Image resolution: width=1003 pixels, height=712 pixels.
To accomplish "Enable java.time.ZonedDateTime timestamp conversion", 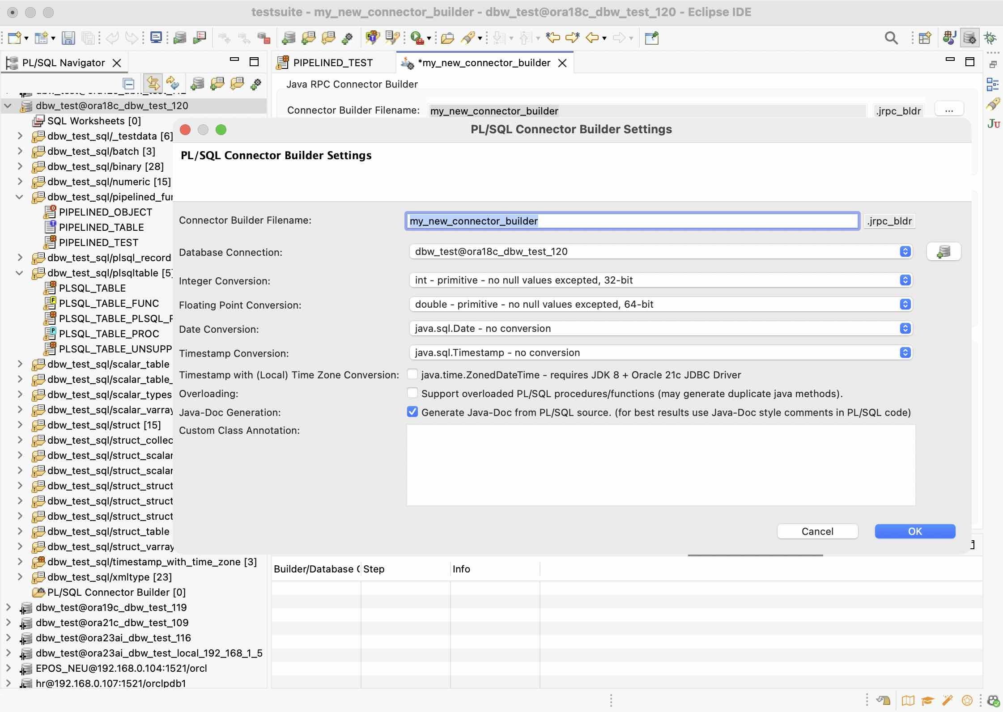I will pos(412,374).
